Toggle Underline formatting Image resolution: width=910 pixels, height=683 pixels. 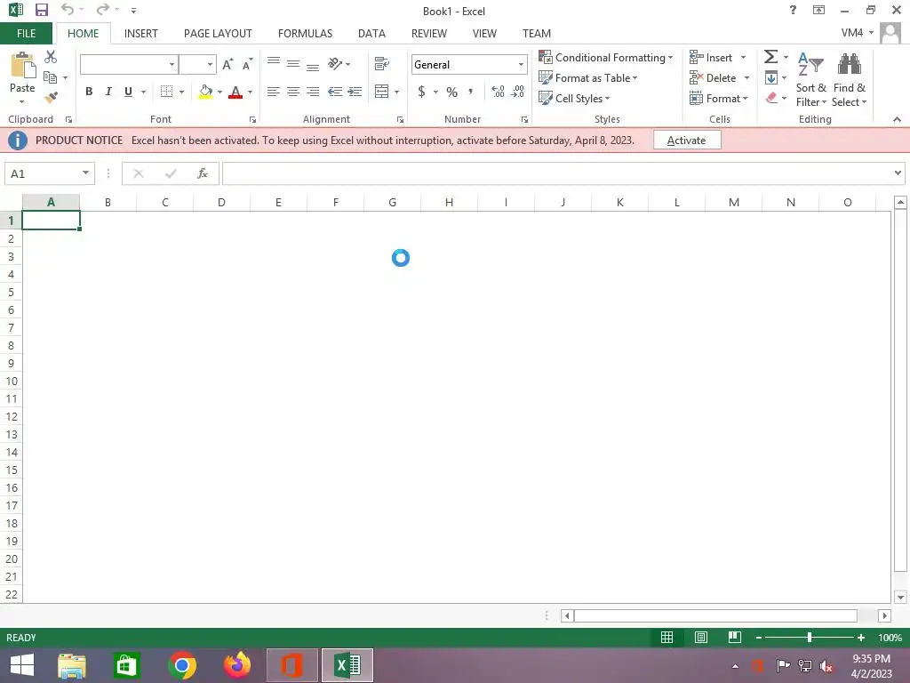128,92
